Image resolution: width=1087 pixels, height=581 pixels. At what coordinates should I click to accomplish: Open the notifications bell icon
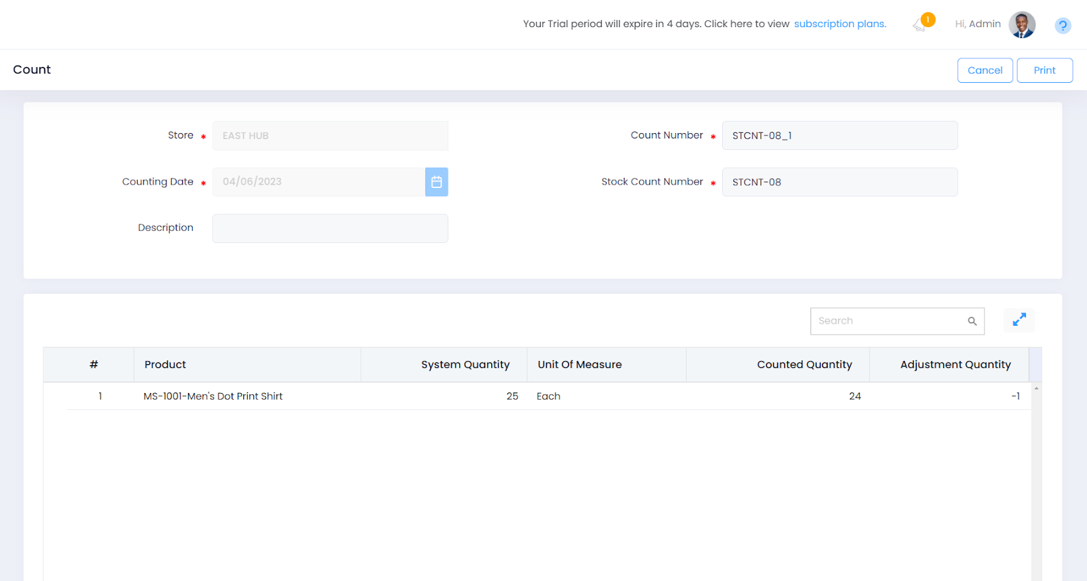(x=921, y=24)
